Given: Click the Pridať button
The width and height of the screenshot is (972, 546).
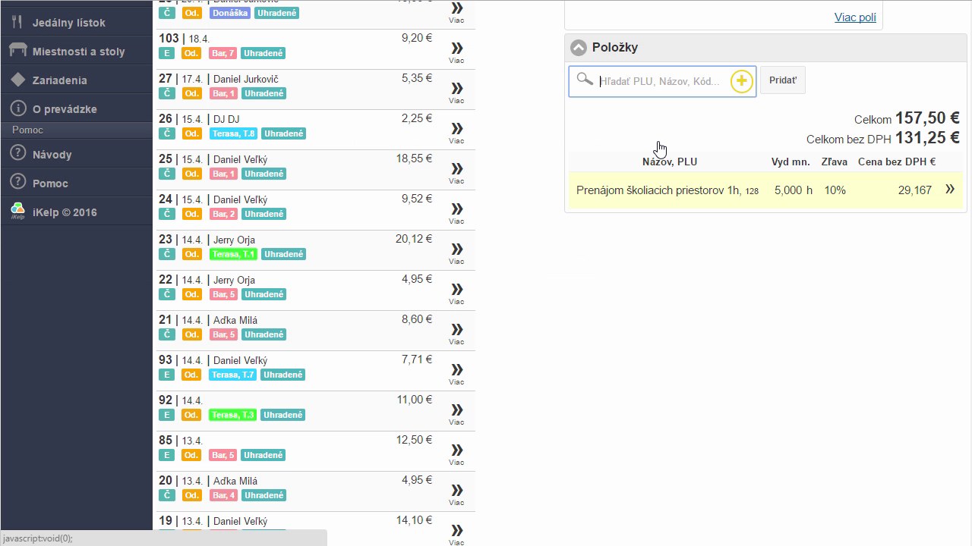Looking at the screenshot, I should point(783,80).
